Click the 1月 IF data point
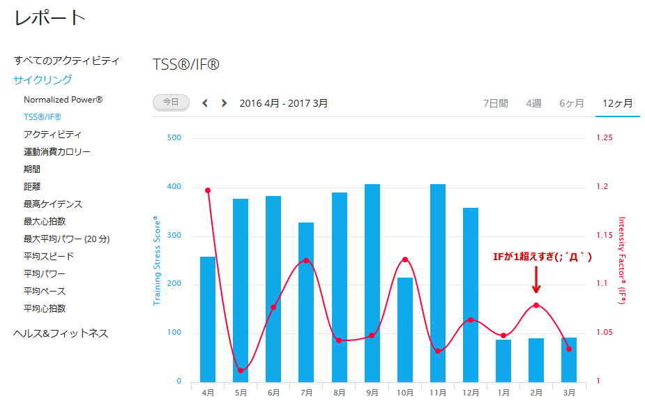The width and height of the screenshot is (645, 415). click(503, 335)
